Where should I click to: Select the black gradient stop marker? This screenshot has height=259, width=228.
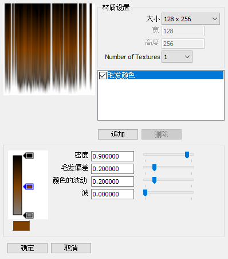click(x=29, y=156)
